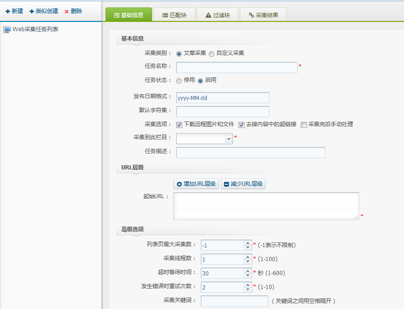Click the red X icon beside 删除
This screenshot has height=309, width=404.
pyautogui.click(x=67, y=12)
